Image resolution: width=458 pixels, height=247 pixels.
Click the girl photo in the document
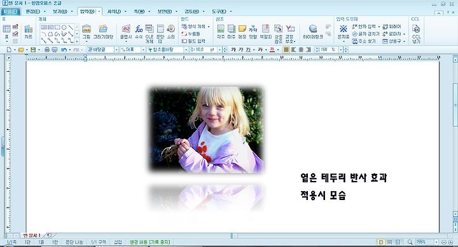[207, 130]
